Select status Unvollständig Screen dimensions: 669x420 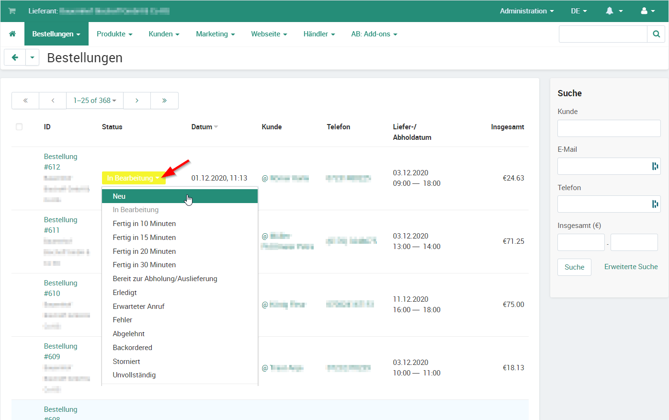[180, 375]
